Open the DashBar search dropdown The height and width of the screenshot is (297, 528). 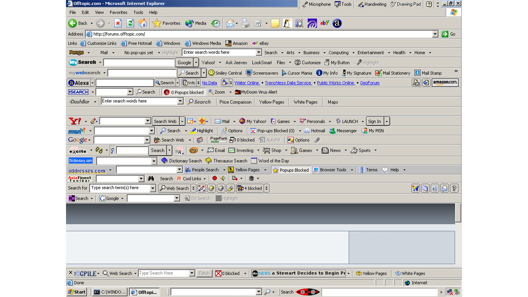tap(180, 101)
